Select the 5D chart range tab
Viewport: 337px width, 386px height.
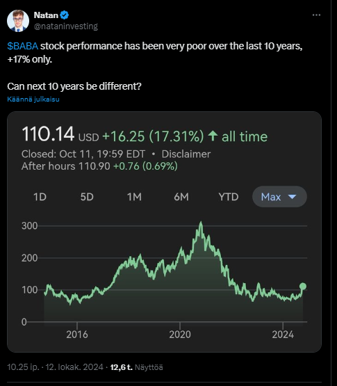click(x=87, y=197)
